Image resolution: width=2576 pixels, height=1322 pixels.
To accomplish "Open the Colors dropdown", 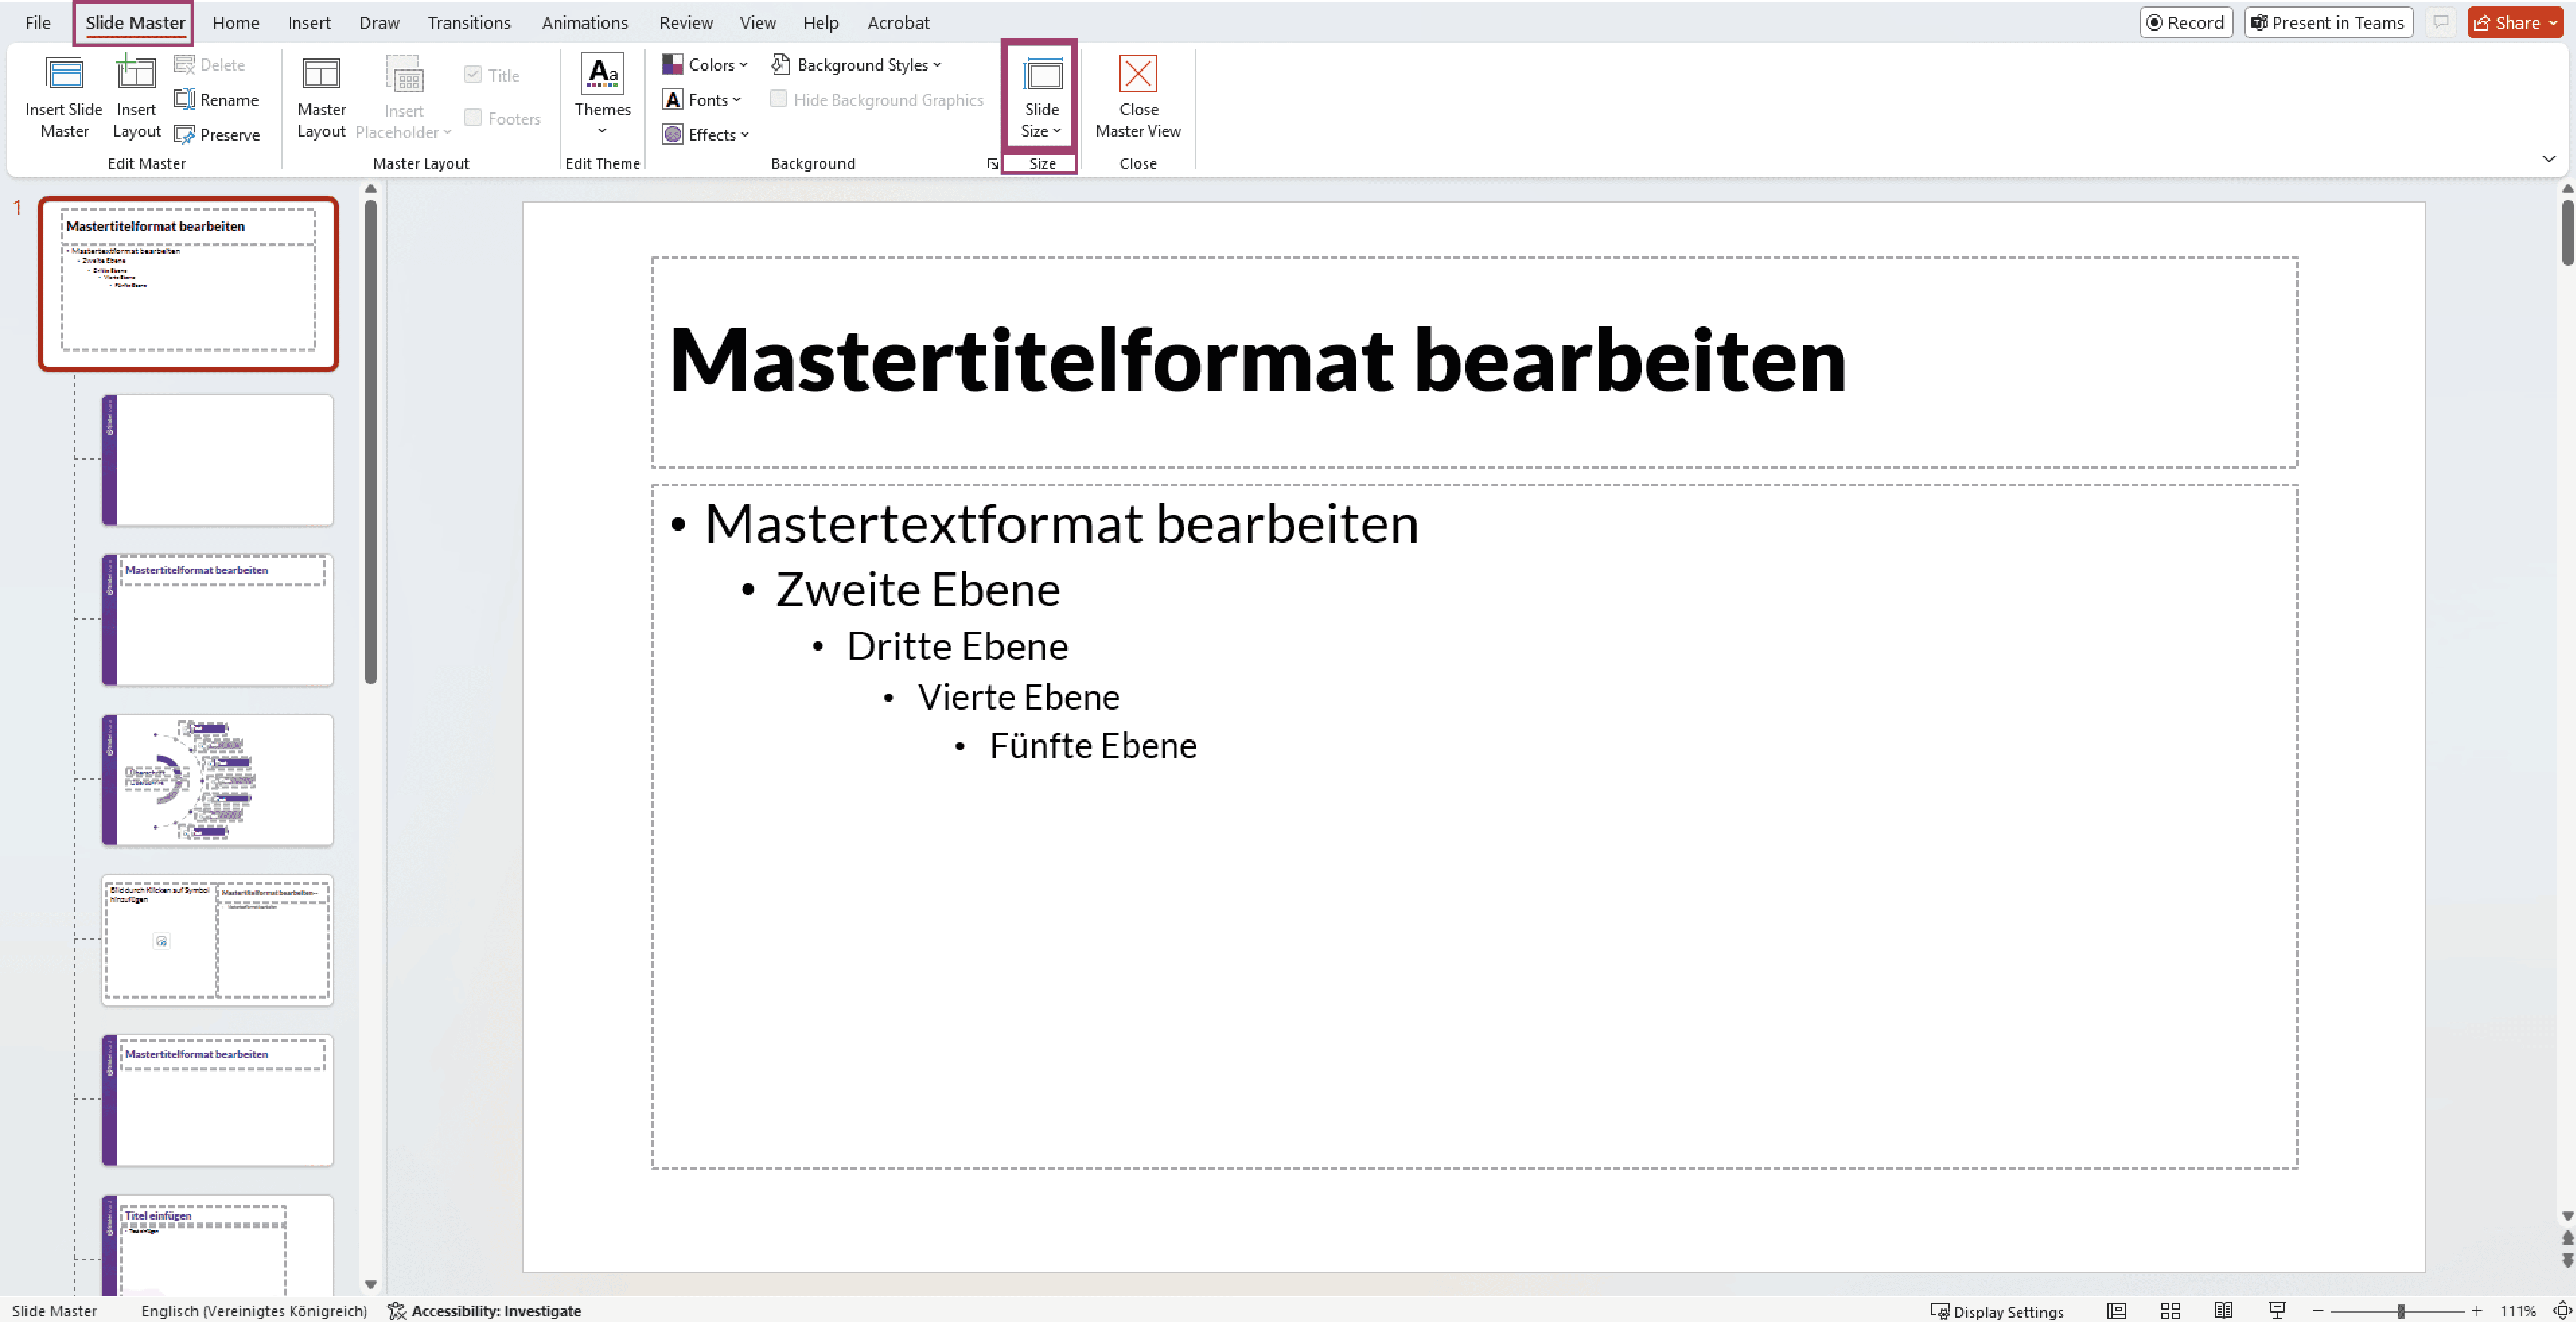I will (705, 65).
